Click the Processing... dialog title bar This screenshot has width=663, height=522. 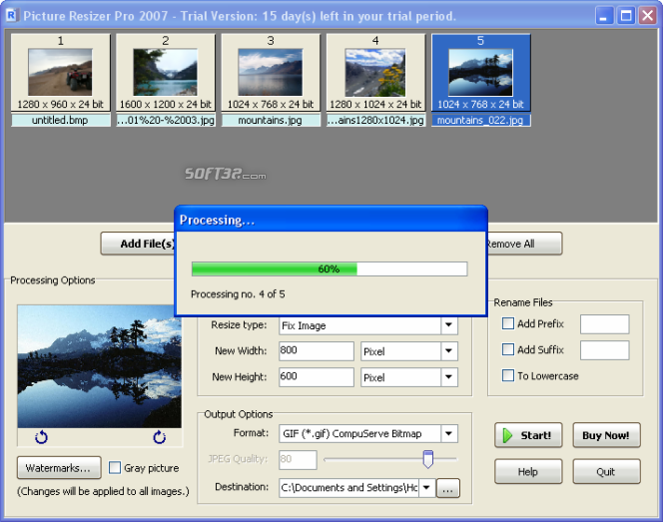tap(331, 220)
